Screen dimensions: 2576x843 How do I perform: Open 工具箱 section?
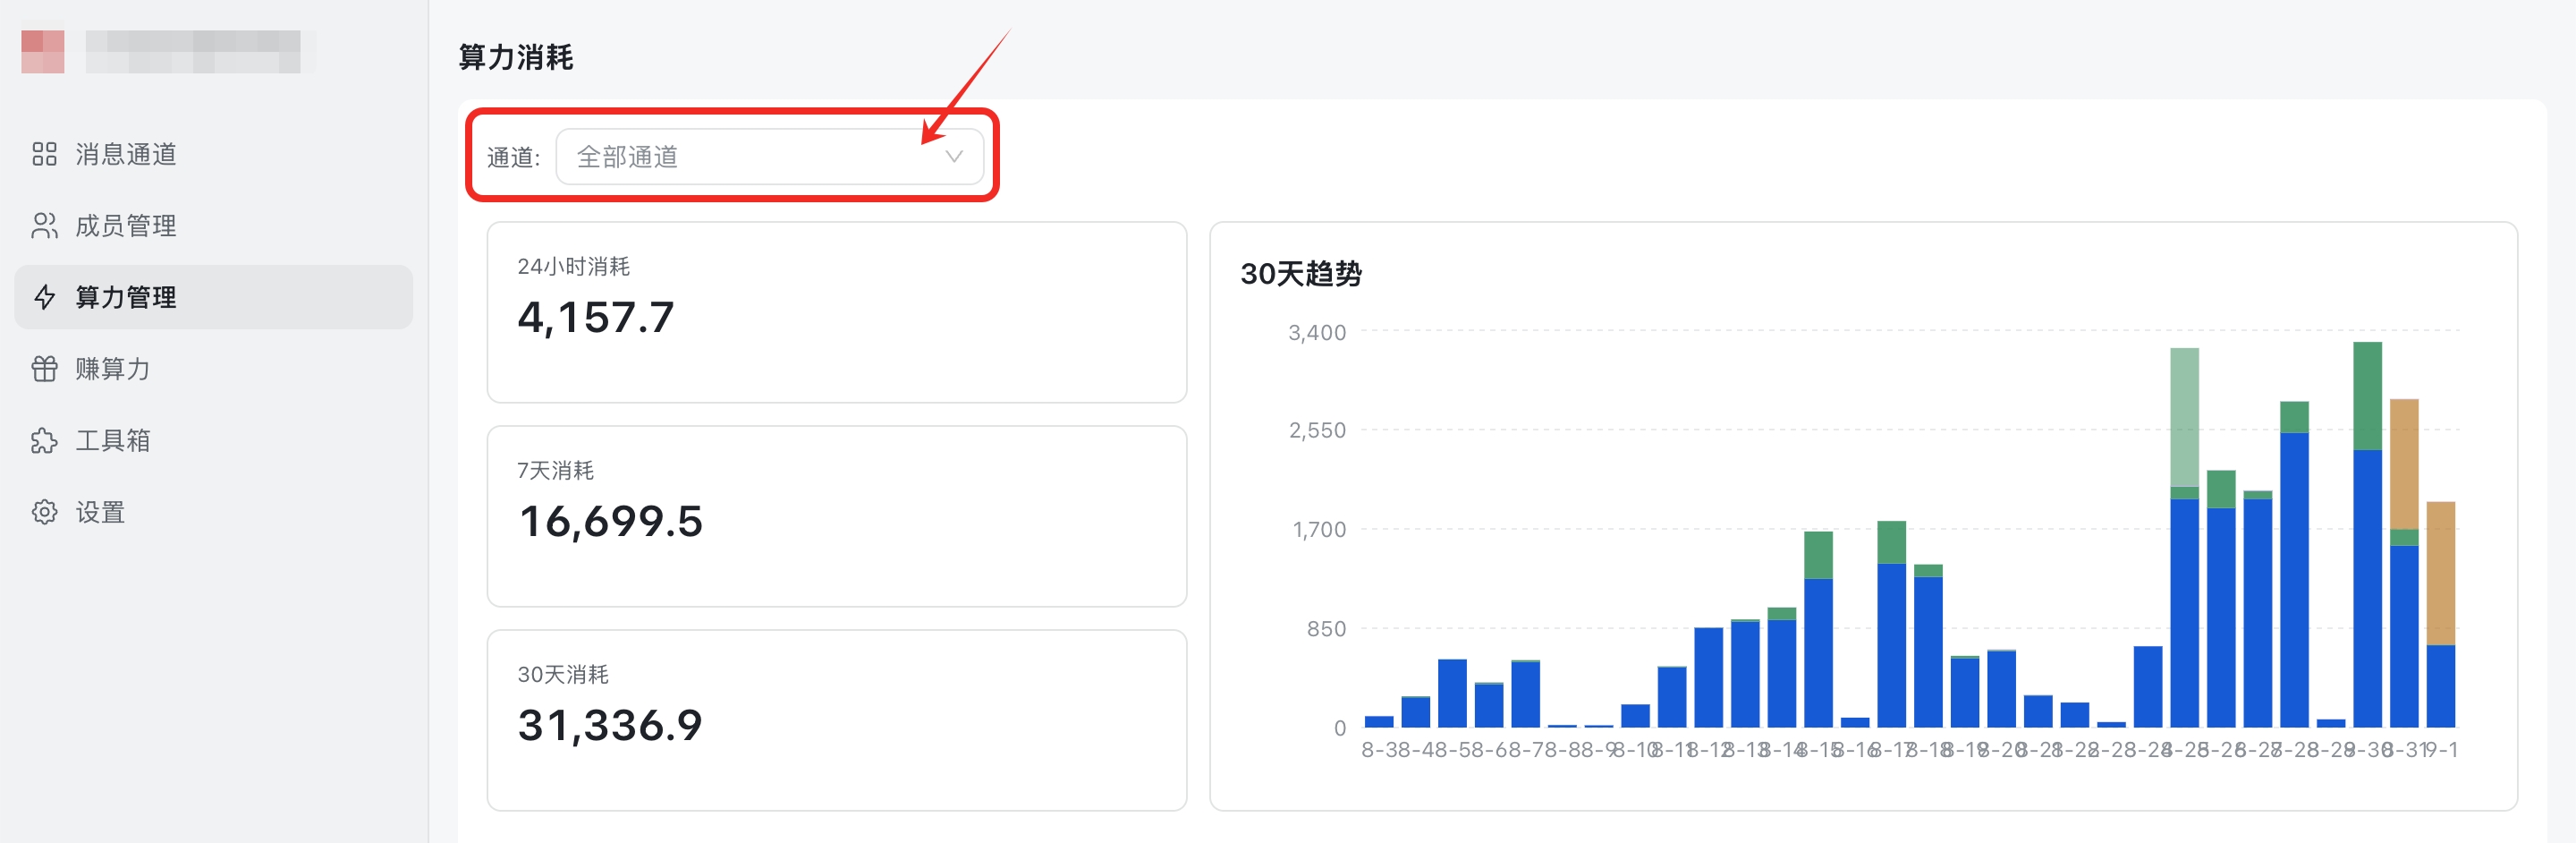(213, 441)
